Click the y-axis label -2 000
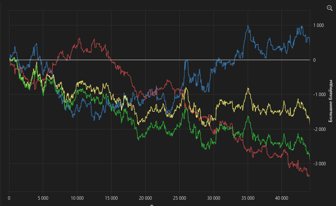Screen dimensions: 336x206 (319, 129)
